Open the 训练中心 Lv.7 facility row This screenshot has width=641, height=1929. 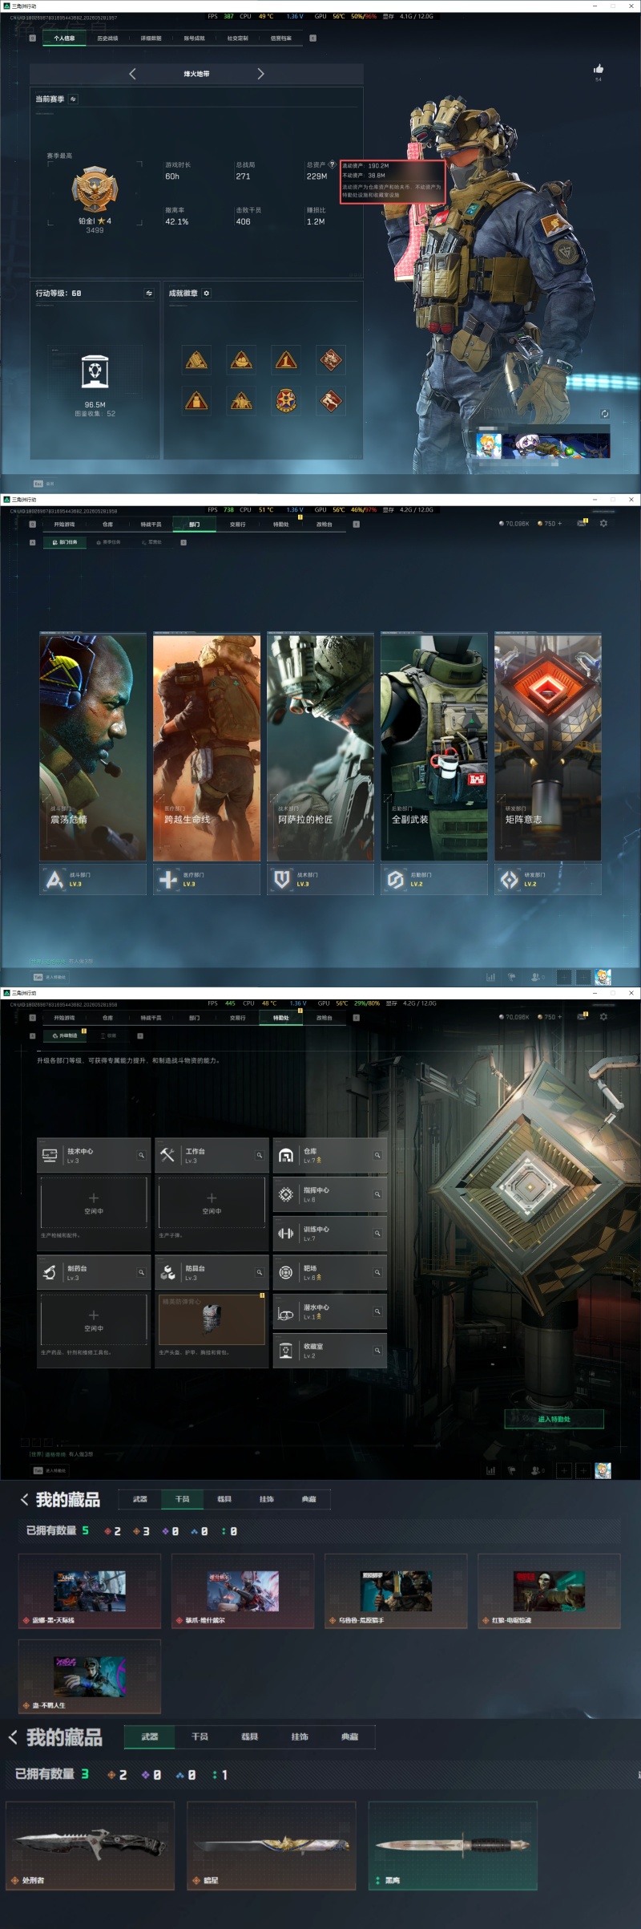pyautogui.click(x=330, y=1234)
